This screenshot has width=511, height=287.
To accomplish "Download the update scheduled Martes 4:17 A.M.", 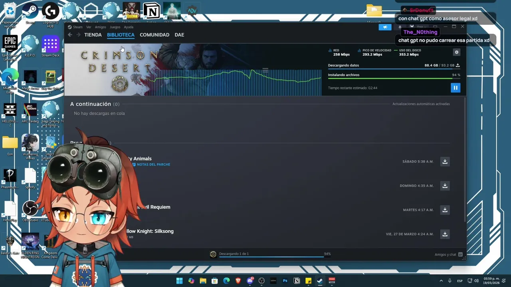I will coord(445,210).
